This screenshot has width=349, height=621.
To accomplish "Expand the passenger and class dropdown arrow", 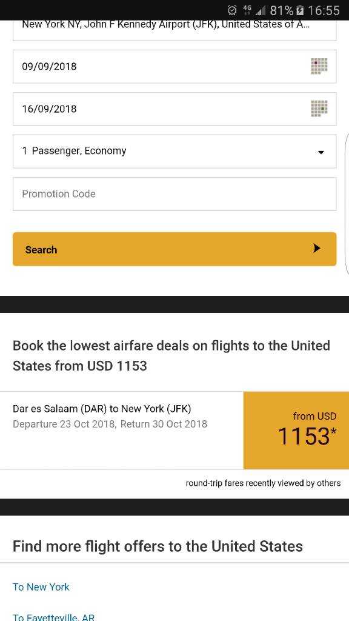I will pyautogui.click(x=321, y=152).
